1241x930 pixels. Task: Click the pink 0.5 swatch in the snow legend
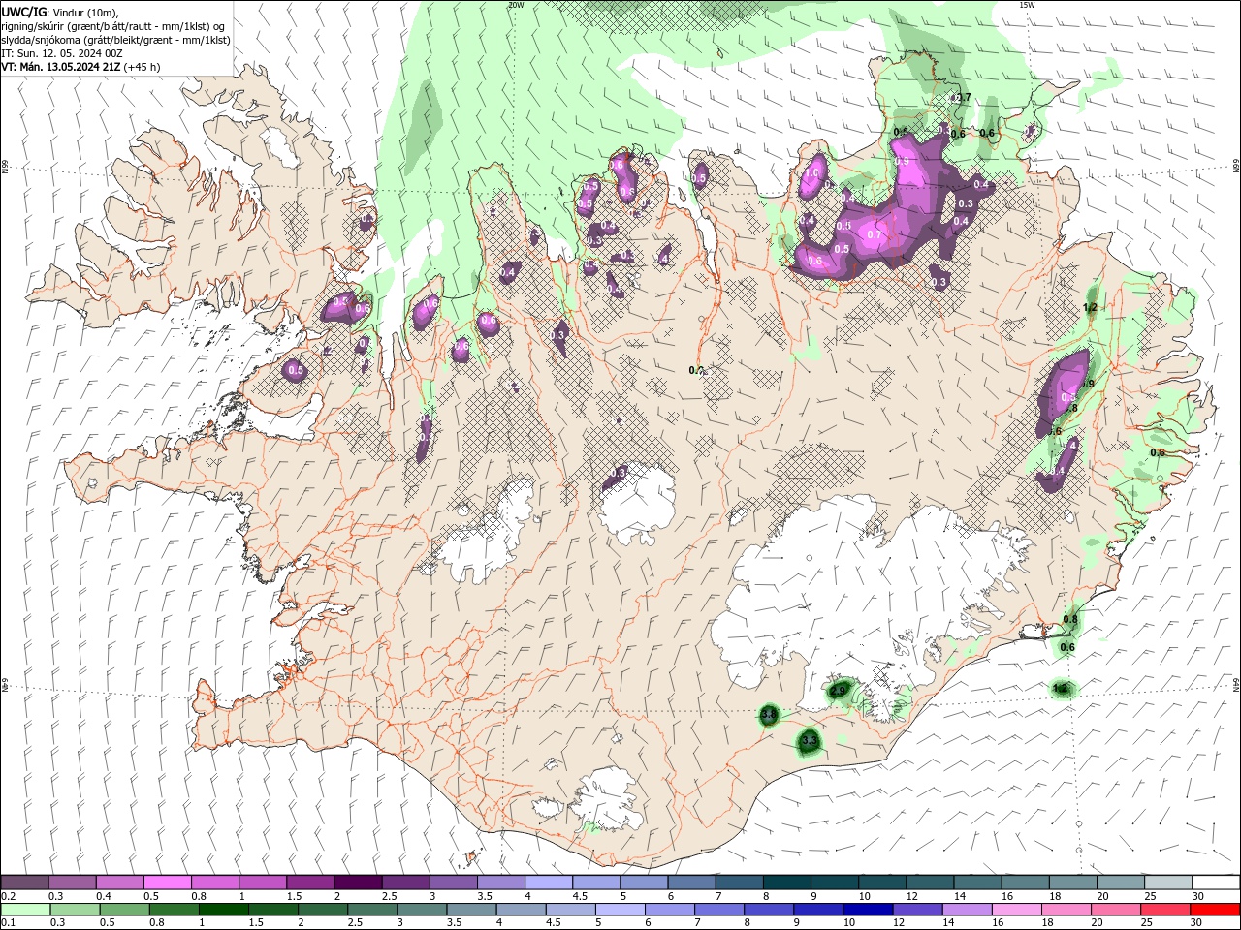coord(168,883)
